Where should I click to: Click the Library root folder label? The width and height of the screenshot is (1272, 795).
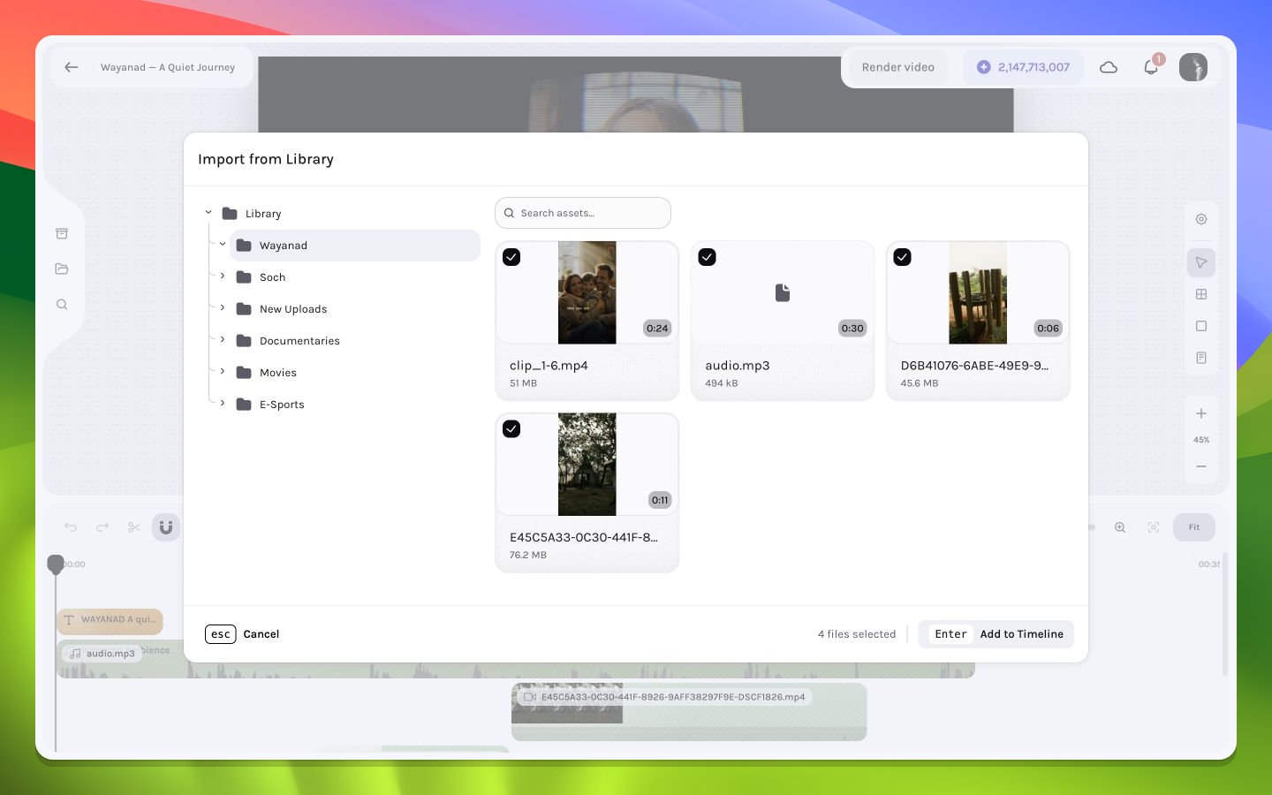point(263,214)
